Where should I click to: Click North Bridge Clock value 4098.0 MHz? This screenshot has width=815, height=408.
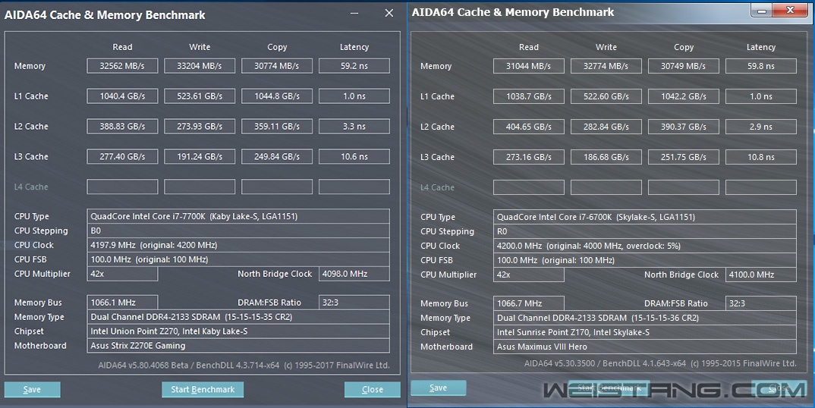click(354, 274)
